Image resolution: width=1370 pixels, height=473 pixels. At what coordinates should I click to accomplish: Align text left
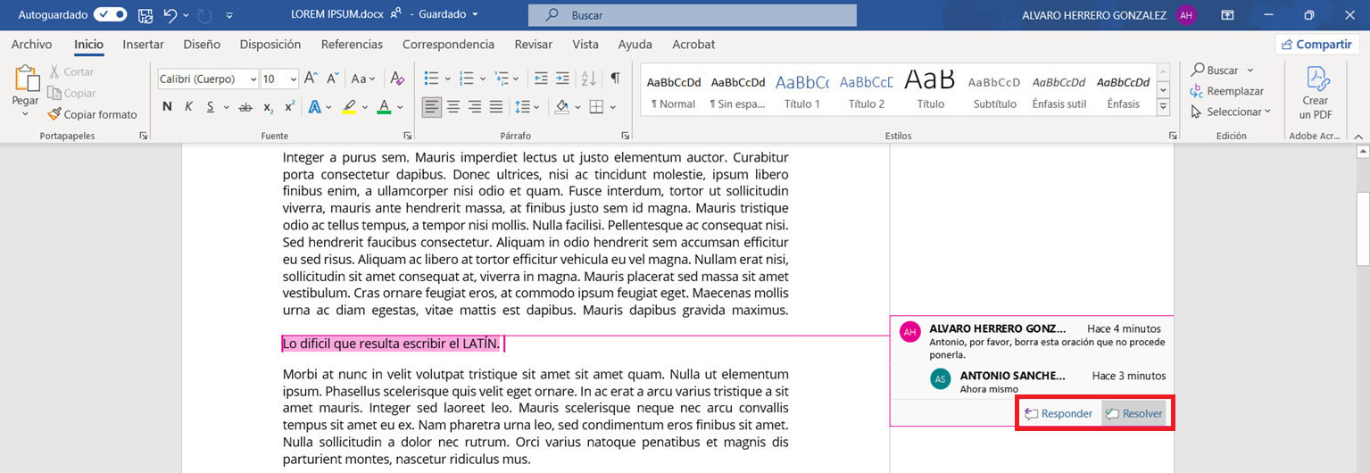(x=432, y=107)
